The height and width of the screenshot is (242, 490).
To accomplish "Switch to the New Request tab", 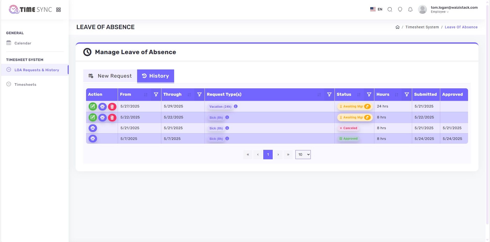I will (x=110, y=76).
